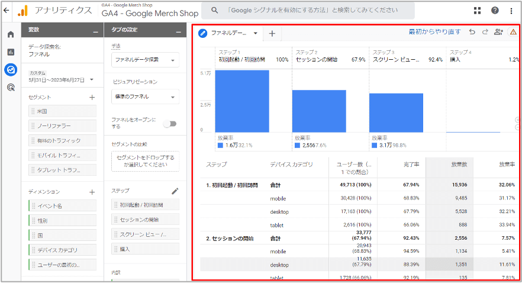Click the ファネル exploration name field
The height and width of the screenshot is (283, 522).
tap(39, 54)
